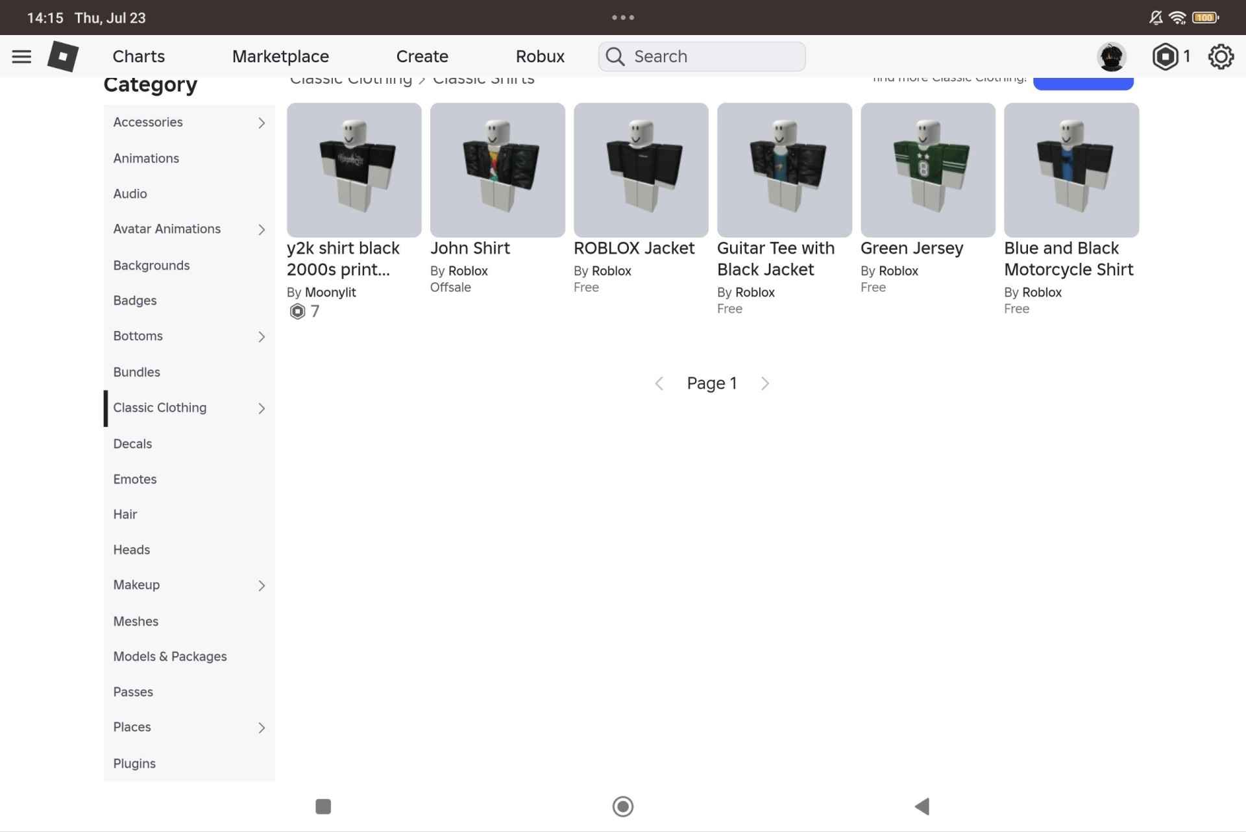Open the Guitar Tee with Black Jacket thumbnail

tap(785, 170)
